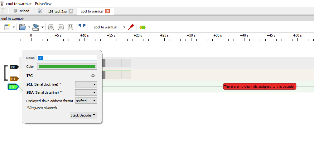Click the D1 signal trace area
This screenshot has height=159, width=314.
[116, 75]
